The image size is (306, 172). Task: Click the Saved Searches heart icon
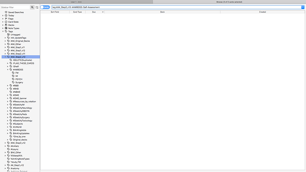pyautogui.click(x=6, y=12)
